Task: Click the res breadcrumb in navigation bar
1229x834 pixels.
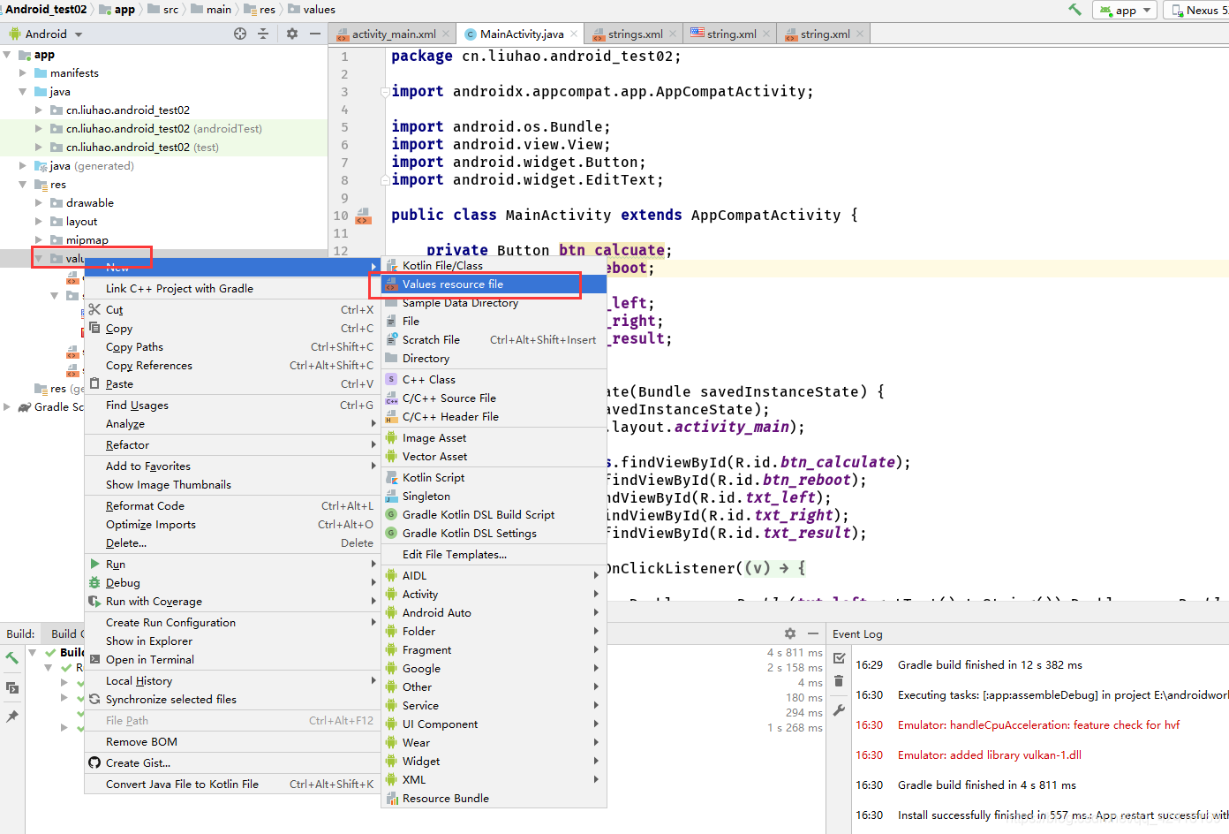Action: [x=260, y=10]
